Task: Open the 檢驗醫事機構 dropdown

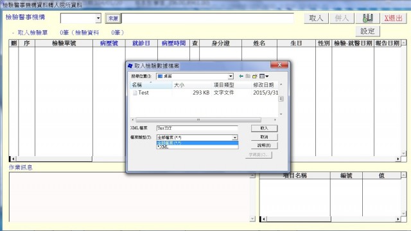Action: (98, 19)
